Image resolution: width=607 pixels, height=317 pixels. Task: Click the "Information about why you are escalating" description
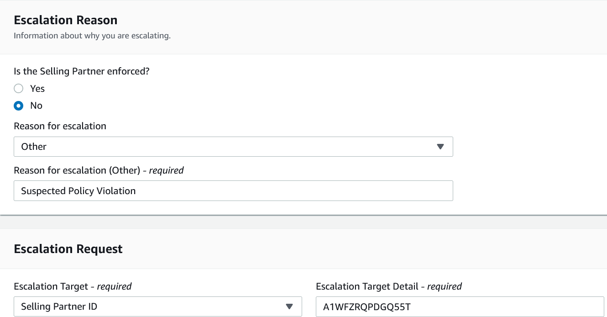(92, 36)
